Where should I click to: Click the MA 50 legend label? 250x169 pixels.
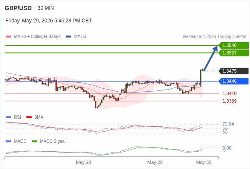click(80, 37)
